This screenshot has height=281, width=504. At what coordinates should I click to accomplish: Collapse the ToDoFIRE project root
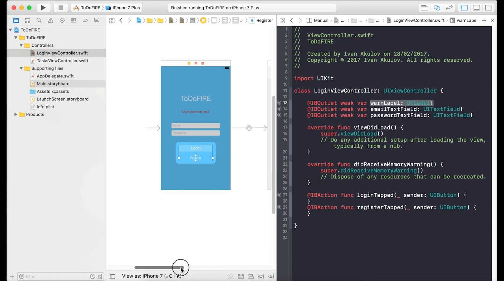(11, 30)
